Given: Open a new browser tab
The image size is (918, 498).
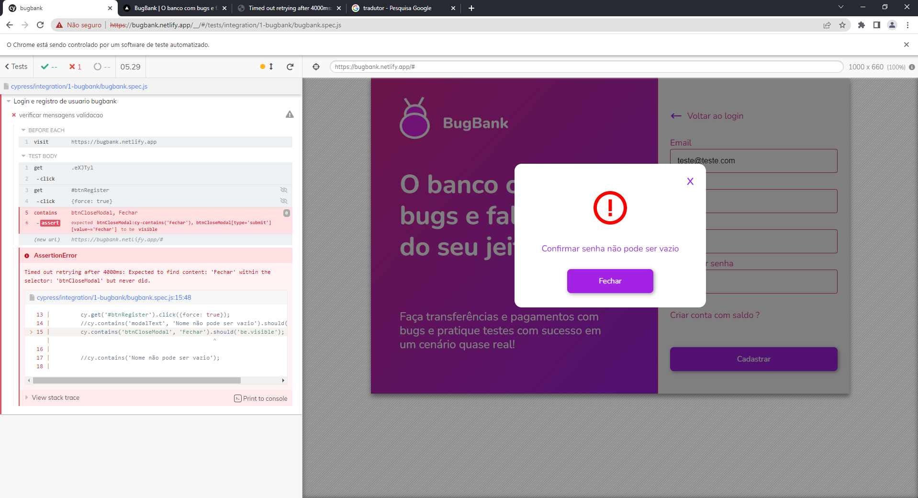Looking at the screenshot, I should tap(471, 8).
